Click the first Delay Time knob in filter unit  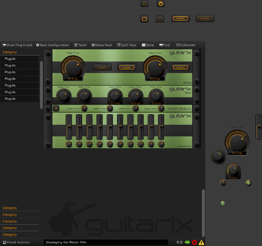click(x=64, y=96)
